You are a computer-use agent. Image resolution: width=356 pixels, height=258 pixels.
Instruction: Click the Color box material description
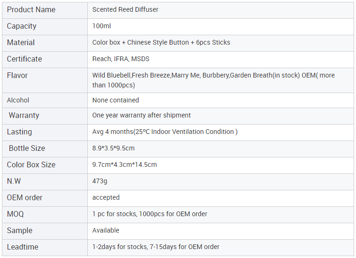(x=161, y=43)
